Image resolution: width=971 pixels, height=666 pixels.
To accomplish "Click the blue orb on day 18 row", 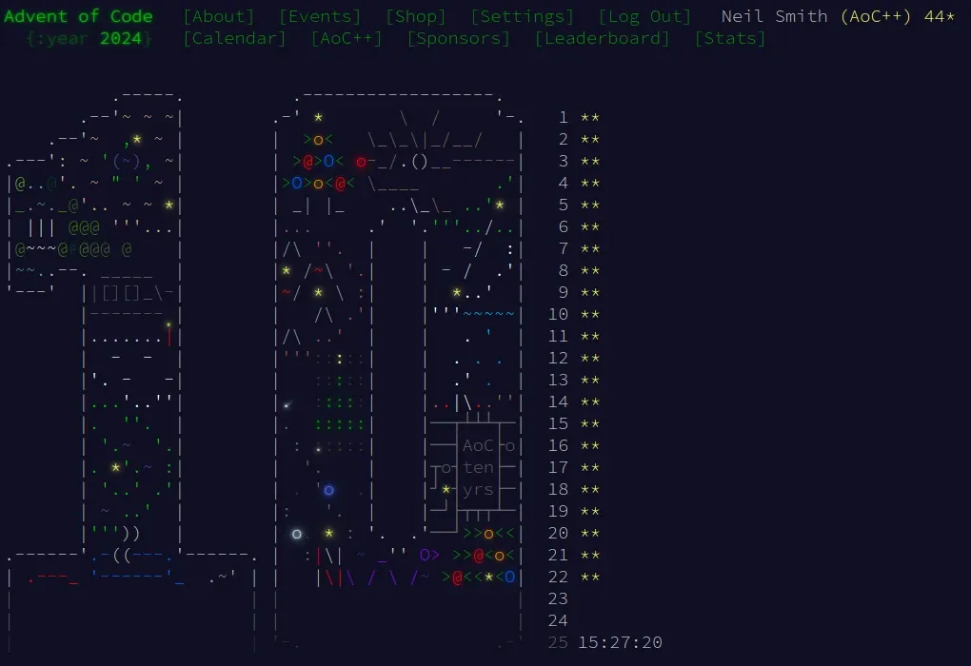I will tap(327, 489).
